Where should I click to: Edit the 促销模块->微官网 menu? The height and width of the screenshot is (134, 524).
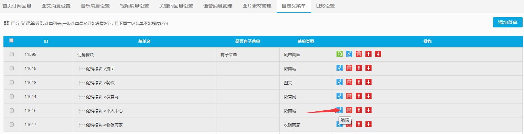[x=340, y=96]
